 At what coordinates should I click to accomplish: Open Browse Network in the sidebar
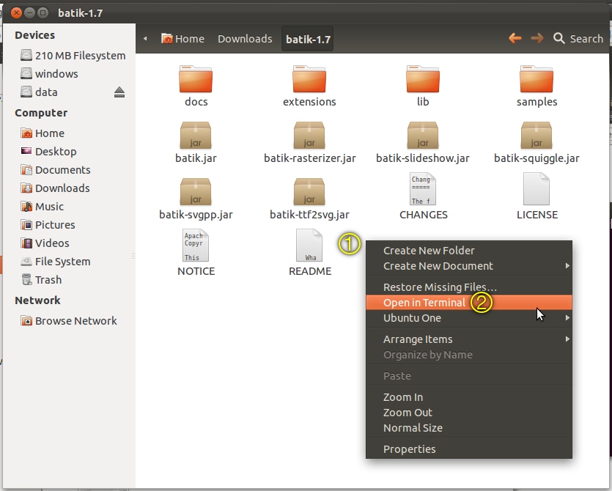click(x=69, y=321)
